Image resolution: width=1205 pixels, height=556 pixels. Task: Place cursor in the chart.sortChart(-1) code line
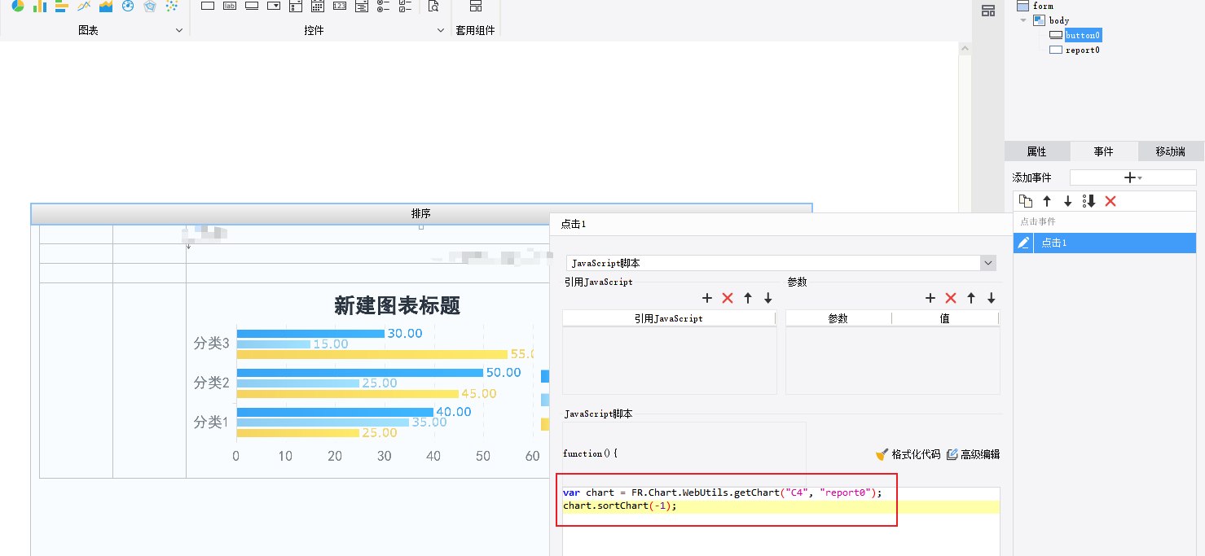(x=620, y=506)
